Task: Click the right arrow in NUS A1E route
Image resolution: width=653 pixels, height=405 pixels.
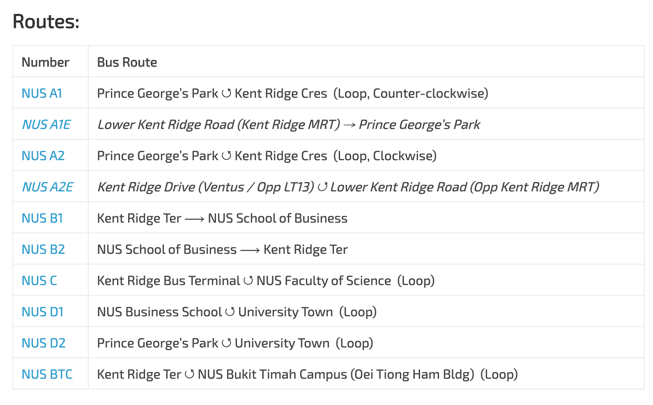Action: [x=349, y=125]
